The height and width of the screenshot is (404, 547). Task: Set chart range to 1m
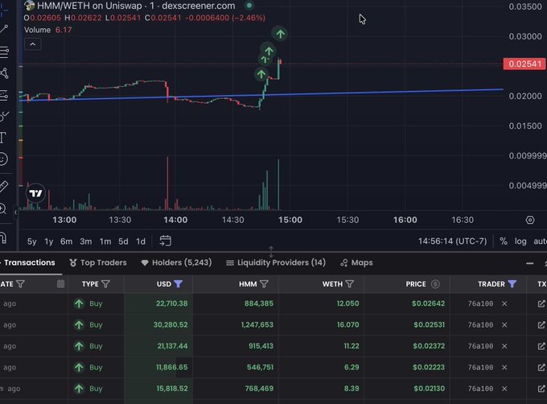pyautogui.click(x=105, y=241)
